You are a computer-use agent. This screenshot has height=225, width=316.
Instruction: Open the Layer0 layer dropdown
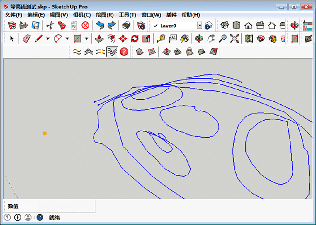click(199, 25)
